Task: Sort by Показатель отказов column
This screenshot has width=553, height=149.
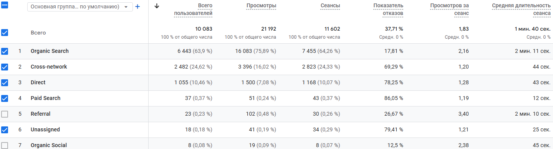Action: (x=388, y=10)
